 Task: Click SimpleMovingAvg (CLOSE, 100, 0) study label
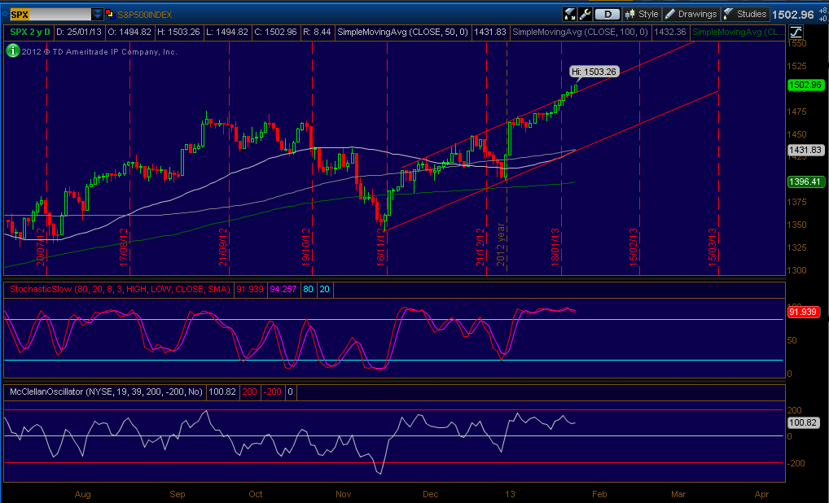pyautogui.click(x=580, y=32)
